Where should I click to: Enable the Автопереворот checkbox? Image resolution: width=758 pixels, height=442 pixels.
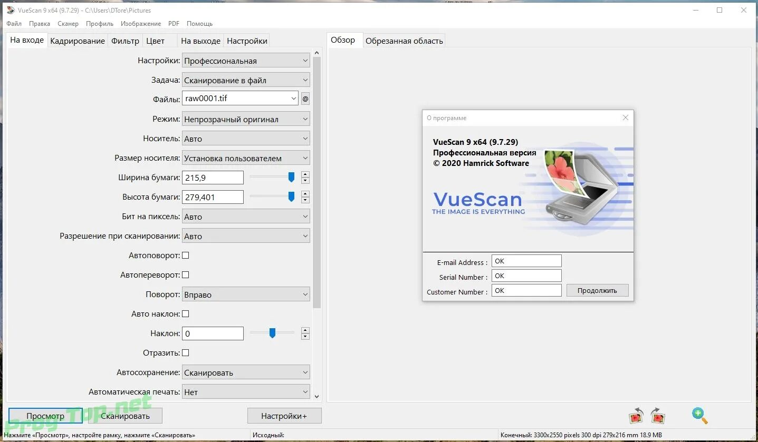tap(185, 275)
